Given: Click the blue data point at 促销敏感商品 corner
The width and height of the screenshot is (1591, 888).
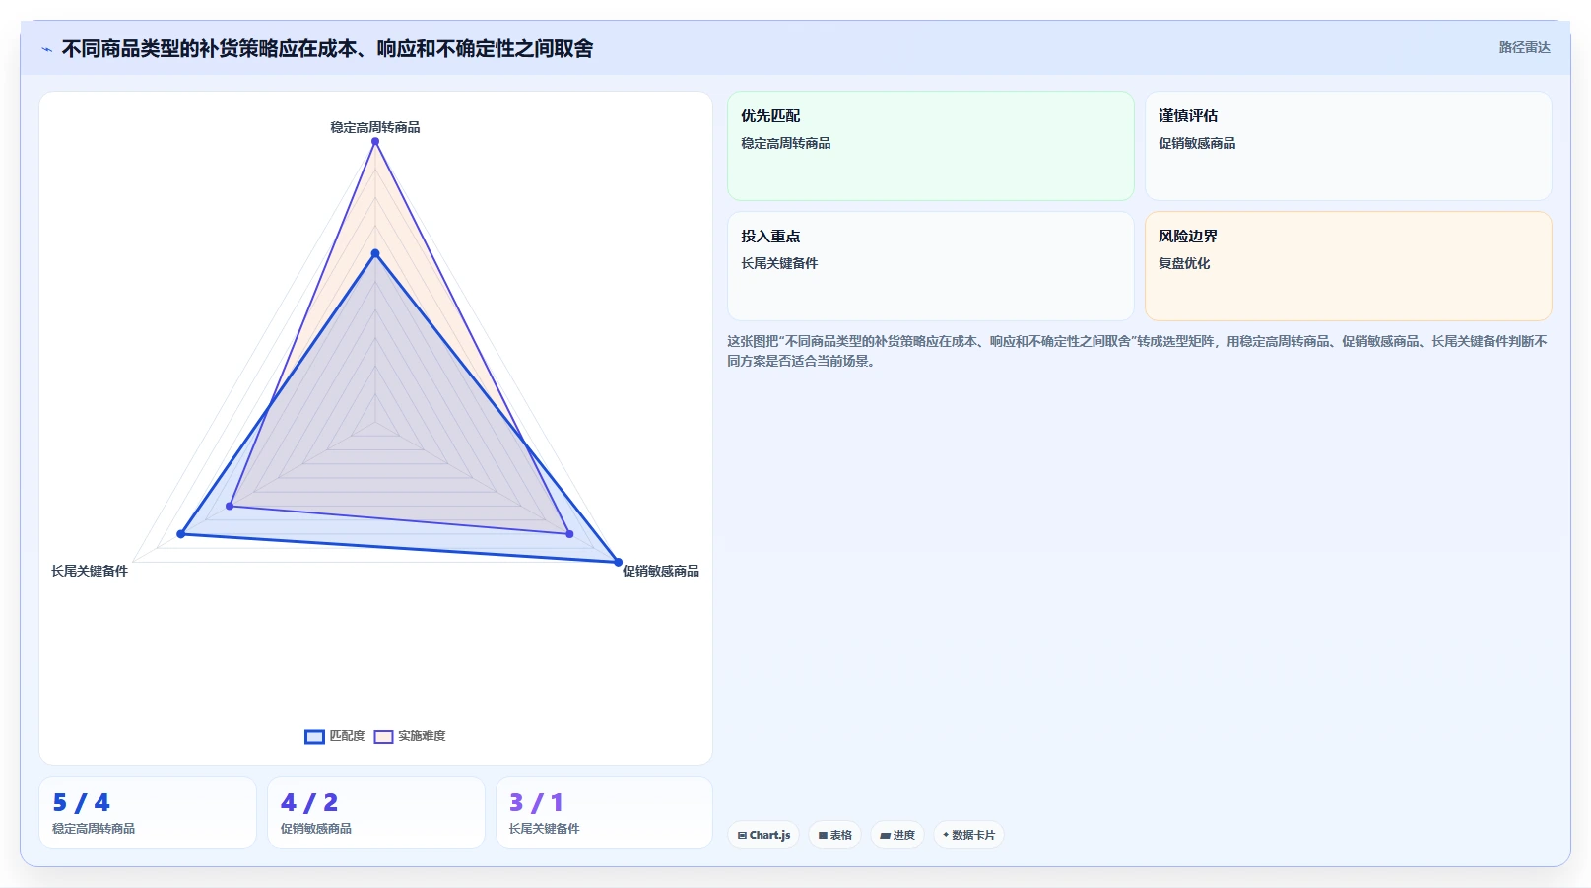Looking at the screenshot, I should coord(619,563).
